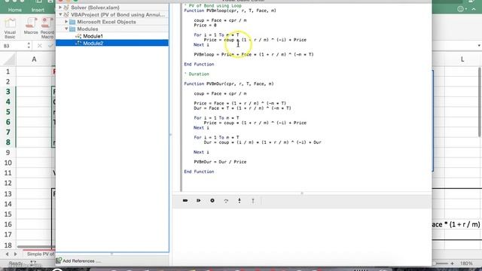Select row 12 header
Screen dimensions: 482x271
pyautogui.click(x=8, y=183)
